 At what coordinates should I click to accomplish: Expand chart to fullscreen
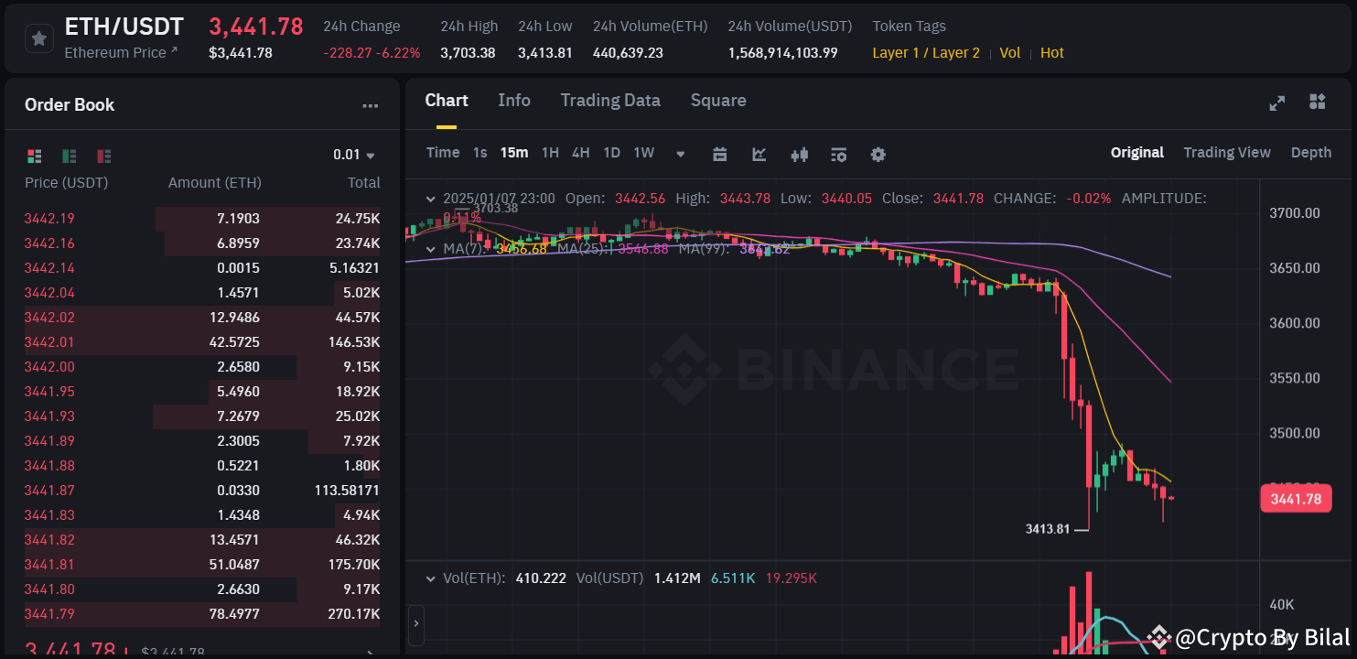[1277, 103]
